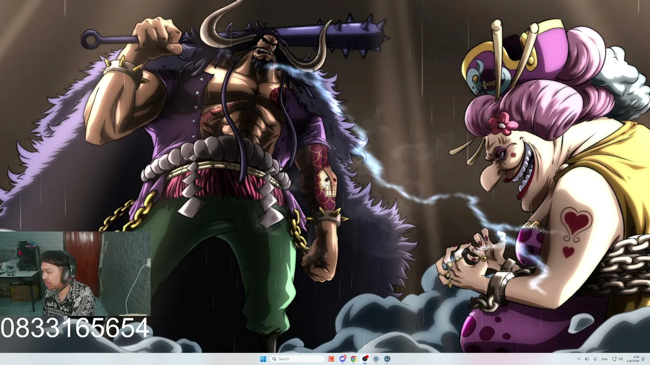This screenshot has width=650, height=365.
Task: Click the webcam overlay video feed
Action: 75,274
